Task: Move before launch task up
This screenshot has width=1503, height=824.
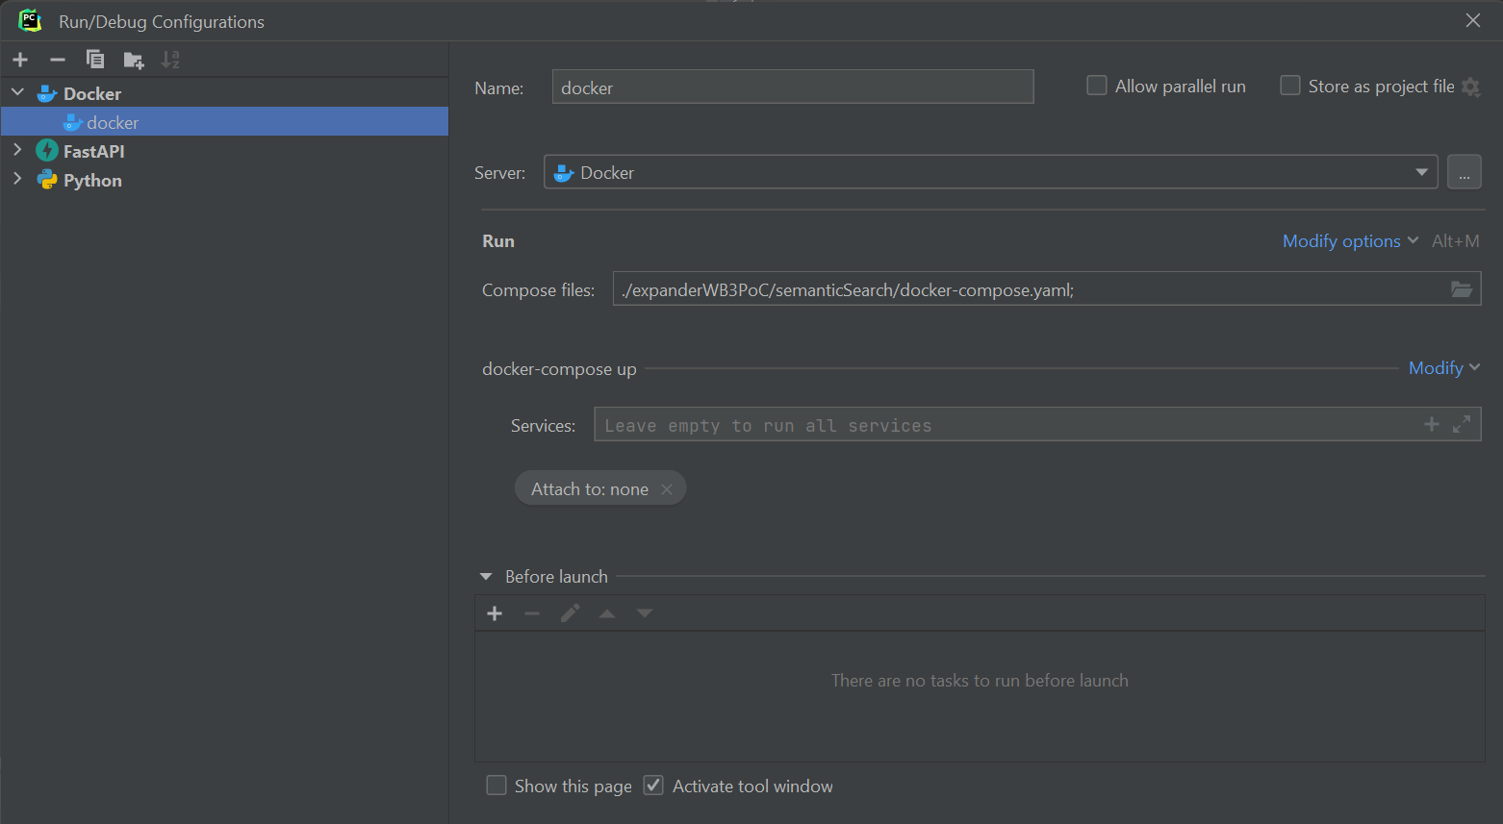Action: (607, 613)
